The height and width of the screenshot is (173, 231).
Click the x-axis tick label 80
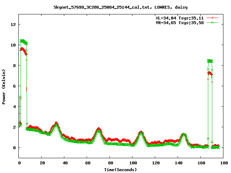click(x=110, y=163)
